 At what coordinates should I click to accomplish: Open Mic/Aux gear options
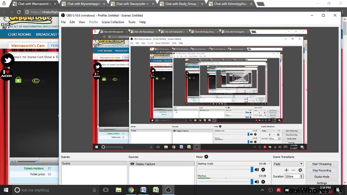click(x=263, y=182)
